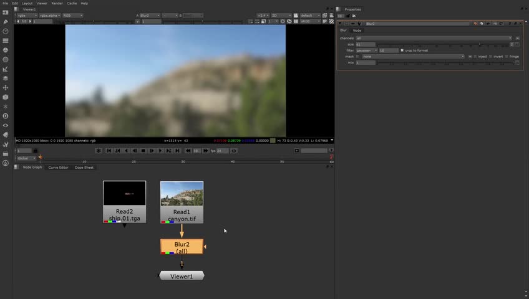Click the play backward button
The image size is (529, 299).
126,151
